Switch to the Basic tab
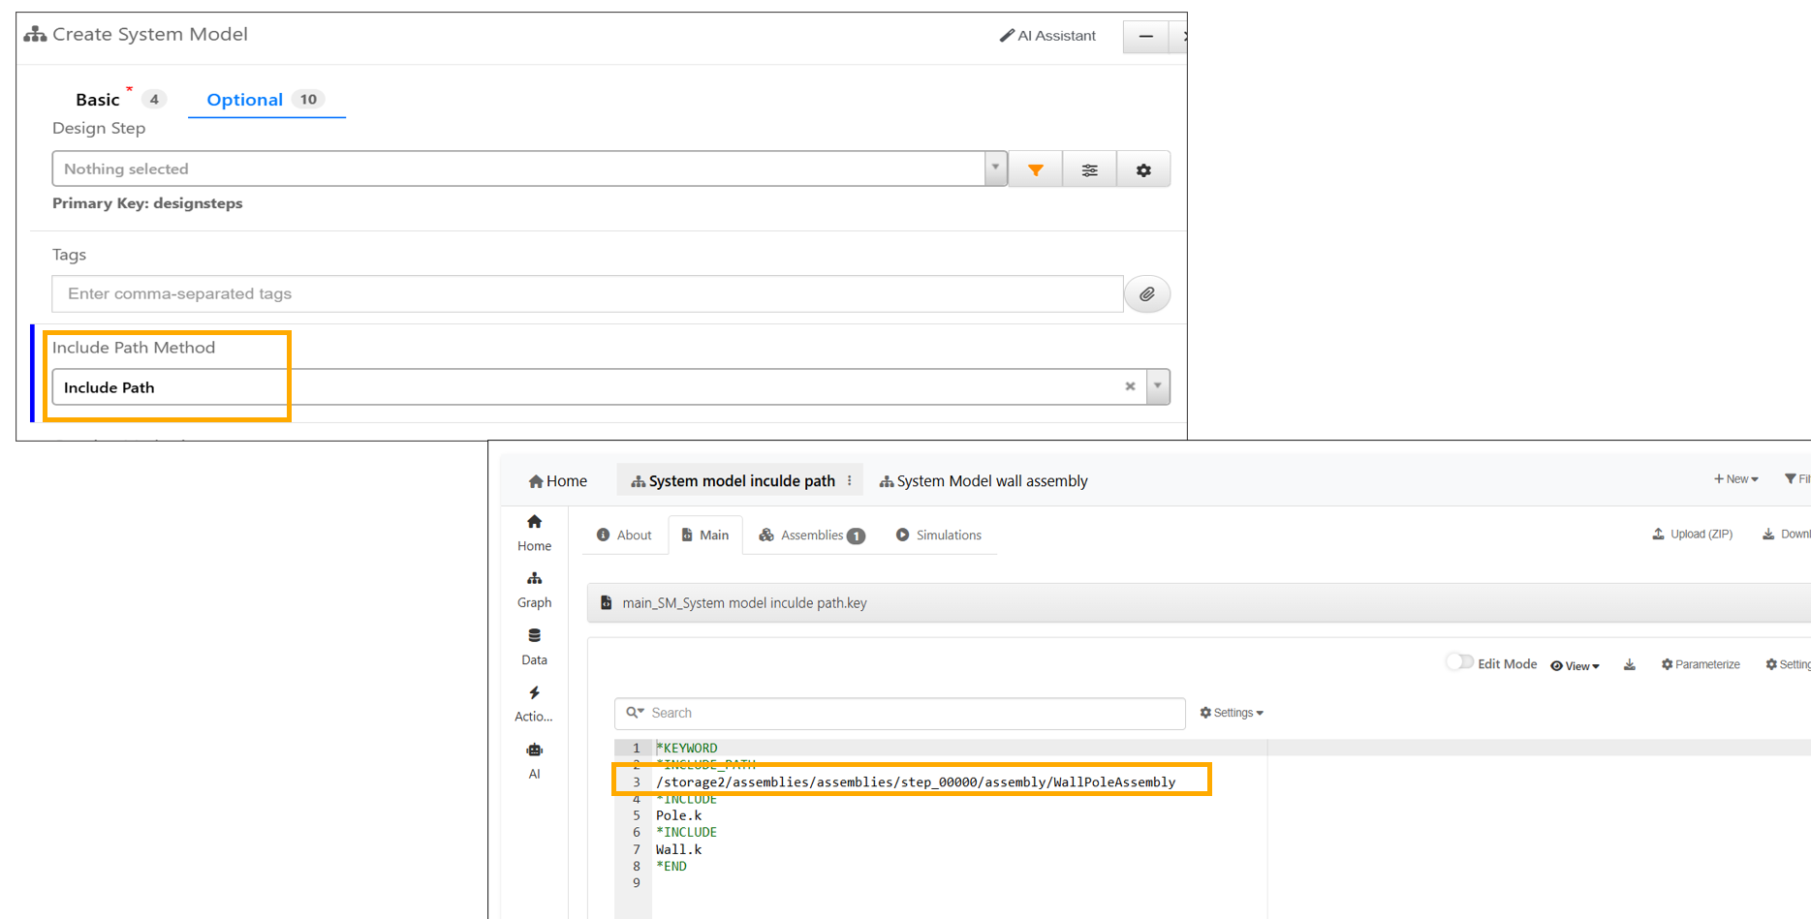Image resolution: width=1811 pixels, height=919 pixels. click(98, 100)
